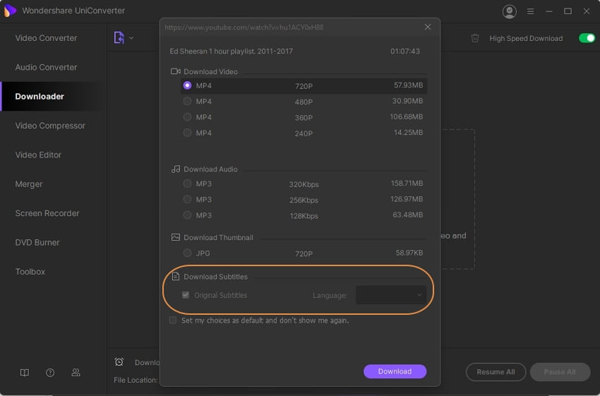Click the user account profile icon

pyautogui.click(x=509, y=11)
